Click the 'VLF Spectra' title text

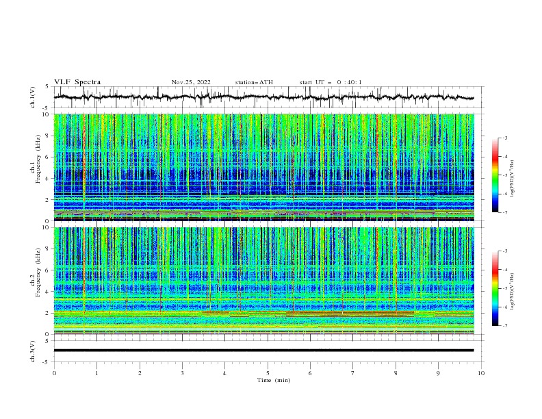pyautogui.click(x=77, y=82)
